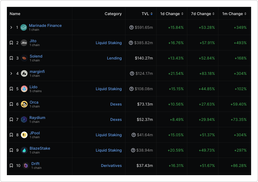Open the Lending category link for Solend
The width and height of the screenshot is (258, 182).
click(x=114, y=58)
